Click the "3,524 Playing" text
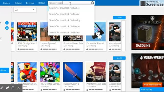The image size is (164, 92). click(x=22, y=46)
